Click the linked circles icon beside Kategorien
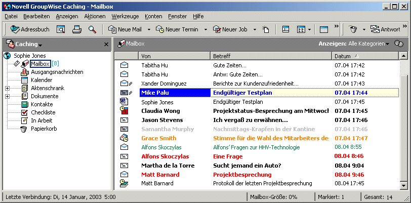Viewport: 411px width, 203px height. [x=399, y=44]
